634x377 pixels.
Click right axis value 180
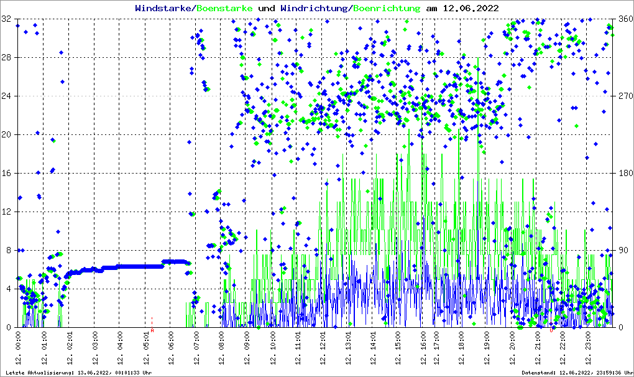coord(624,173)
